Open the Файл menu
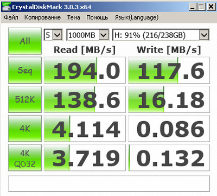This screenshot has width=217, height=196. pos(11,17)
